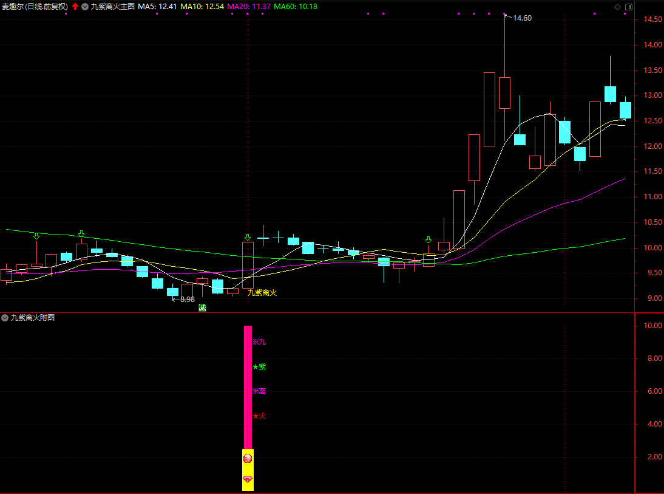The image size is (664, 494).
Task: Click the MA10: 12.54 readout
Action: (202, 7)
